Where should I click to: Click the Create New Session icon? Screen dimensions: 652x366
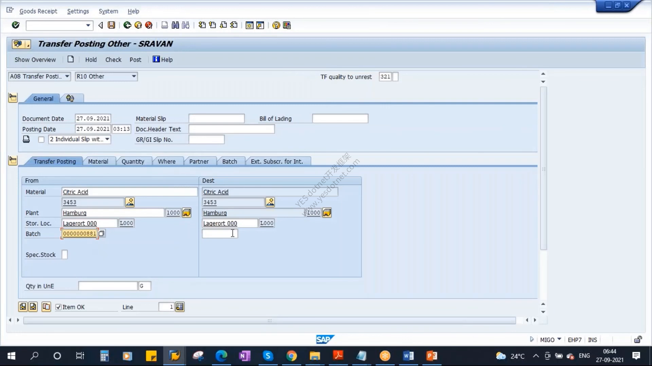pyautogui.click(x=249, y=25)
